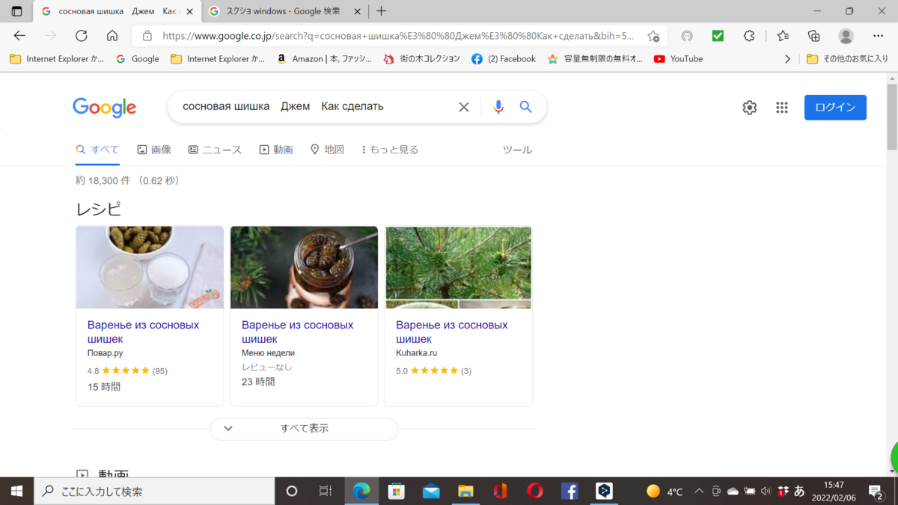Open the tab actions menu icon
The image size is (898, 505).
click(x=17, y=11)
